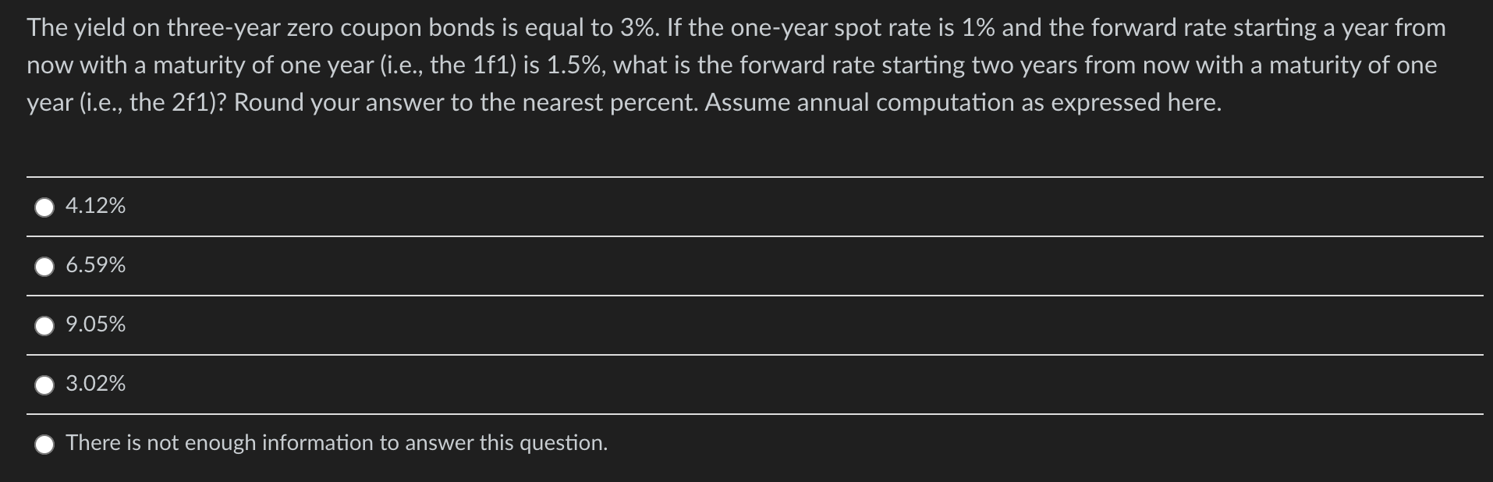Click the radio circle beside 4.12%

[x=44, y=207]
